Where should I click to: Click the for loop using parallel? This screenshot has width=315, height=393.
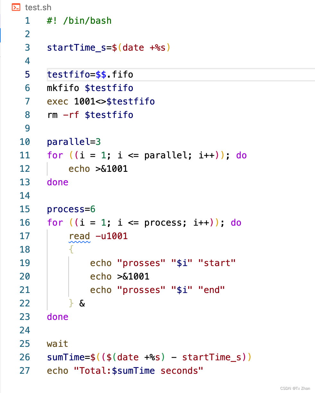pyautogui.click(x=147, y=155)
